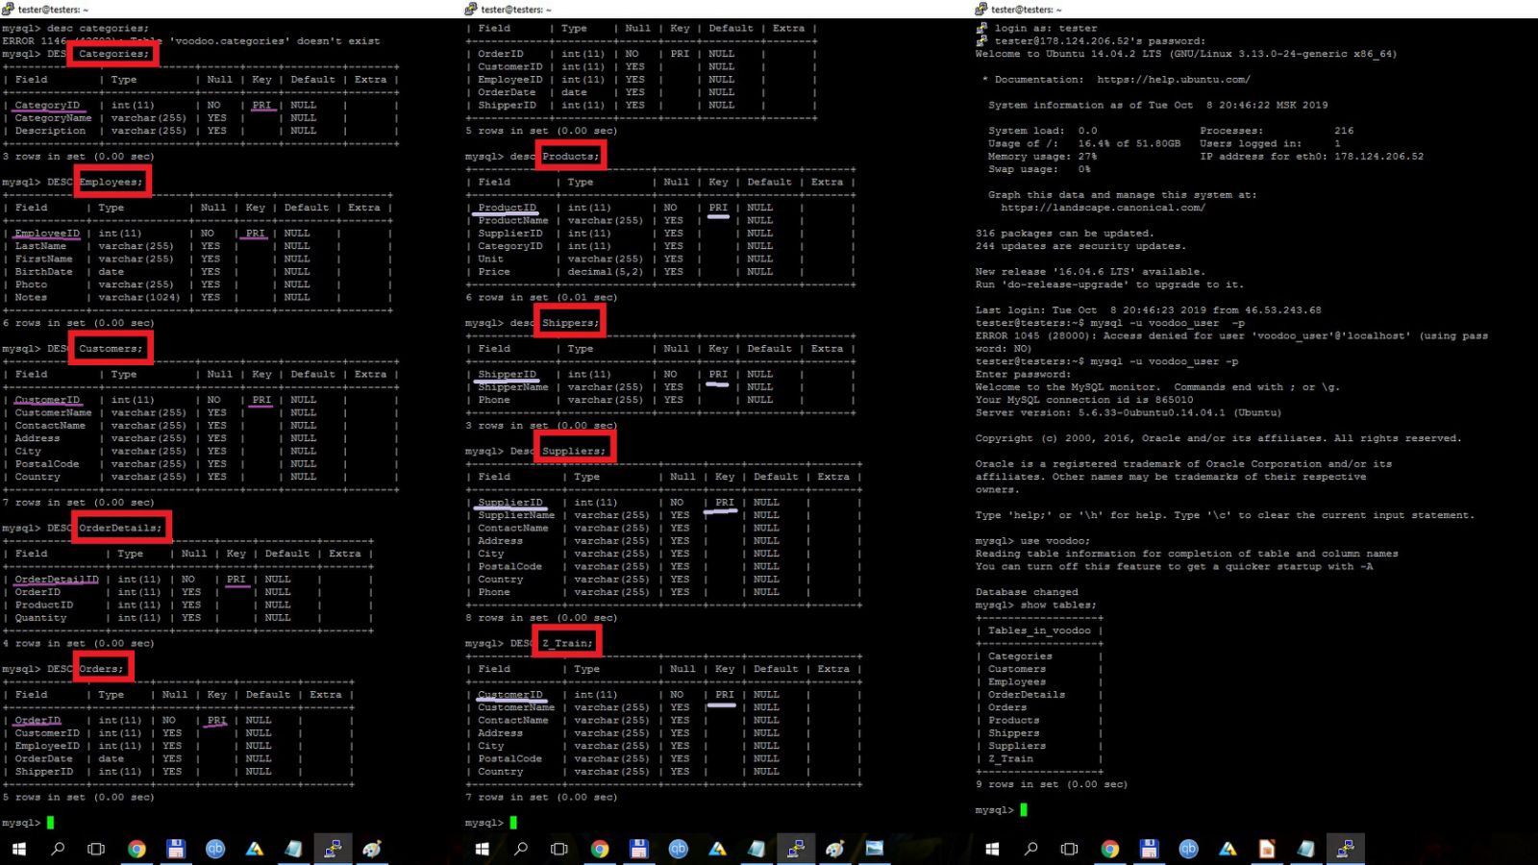Click PuTTY title icon of the login terminal window
Image resolution: width=1538 pixels, height=865 pixels.
point(980,9)
